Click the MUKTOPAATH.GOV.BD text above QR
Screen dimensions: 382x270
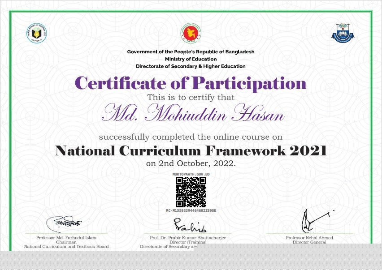[x=191, y=174]
